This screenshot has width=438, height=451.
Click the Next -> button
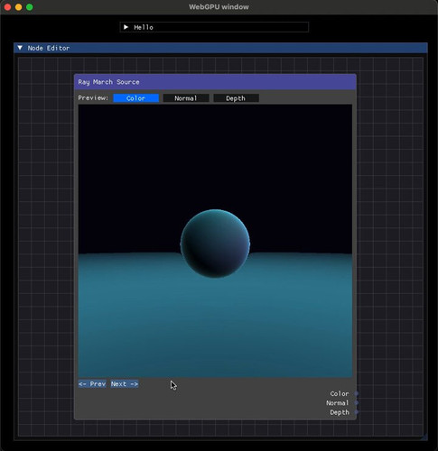(x=125, y=384)
